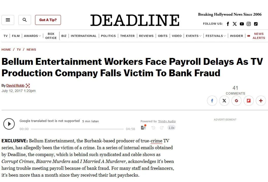
Task: Share article via Flipboard icon
Action: click(x=249, y=101)
